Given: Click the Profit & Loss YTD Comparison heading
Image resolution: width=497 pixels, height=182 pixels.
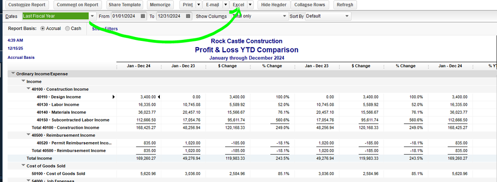Looking at the screenshot, I should 247,50.
